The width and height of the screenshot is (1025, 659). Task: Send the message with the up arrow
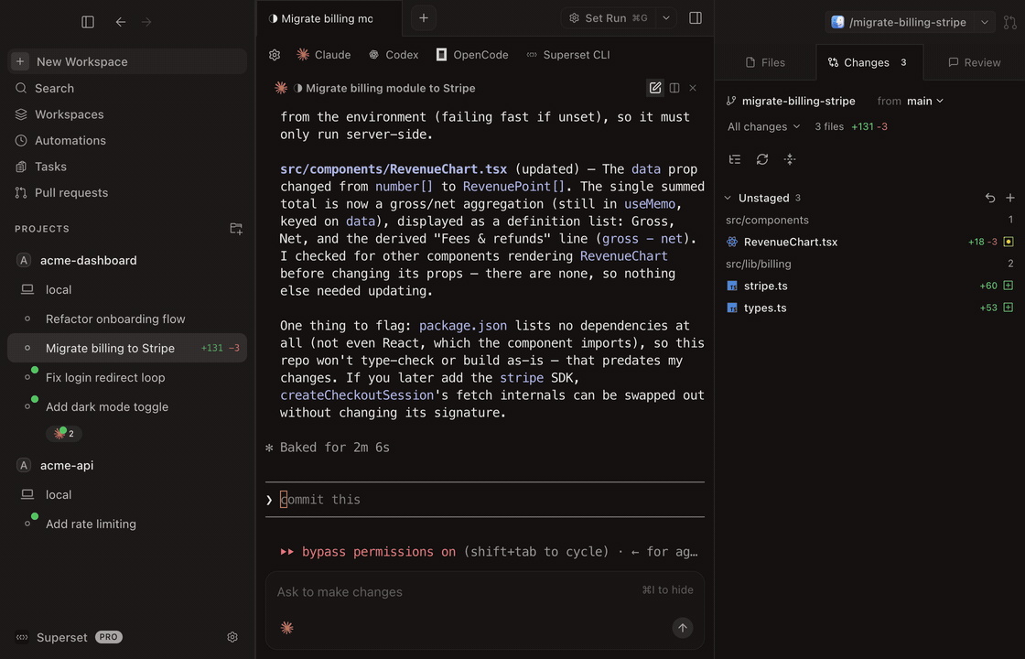683,628
